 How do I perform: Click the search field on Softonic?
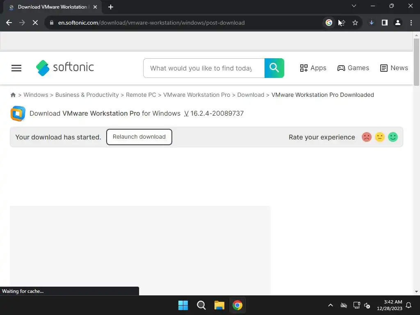tap(204, 68)
